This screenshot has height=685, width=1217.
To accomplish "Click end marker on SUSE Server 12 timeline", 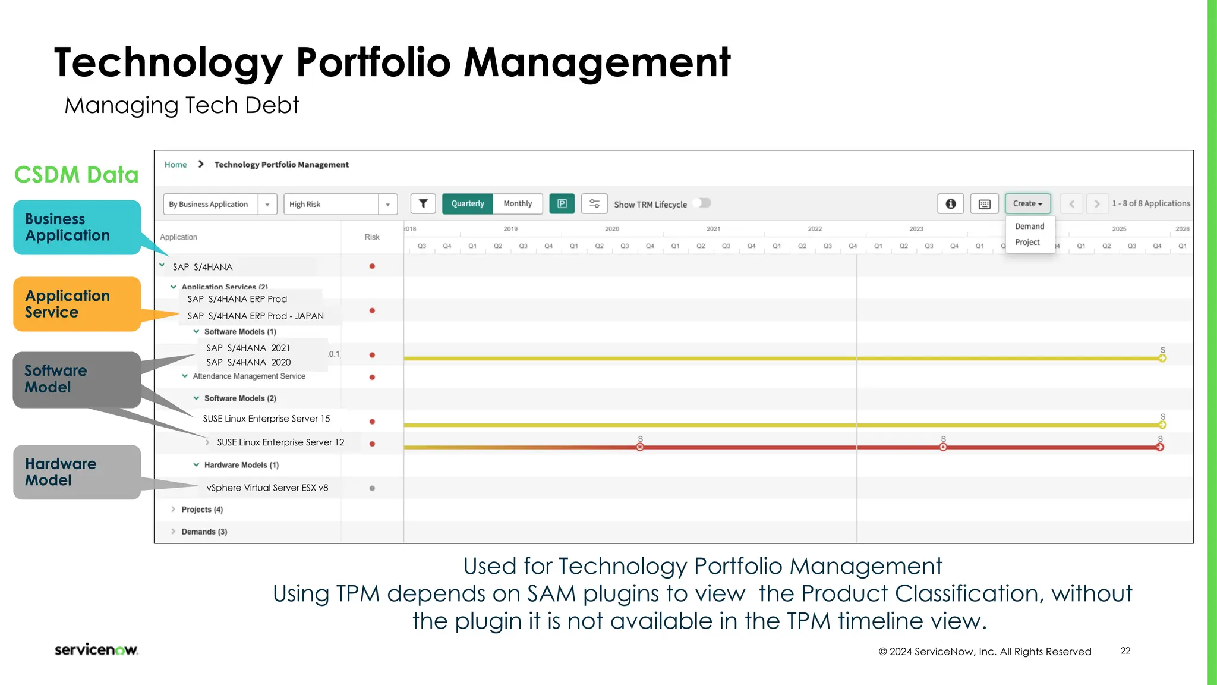I will point(1160,447).
